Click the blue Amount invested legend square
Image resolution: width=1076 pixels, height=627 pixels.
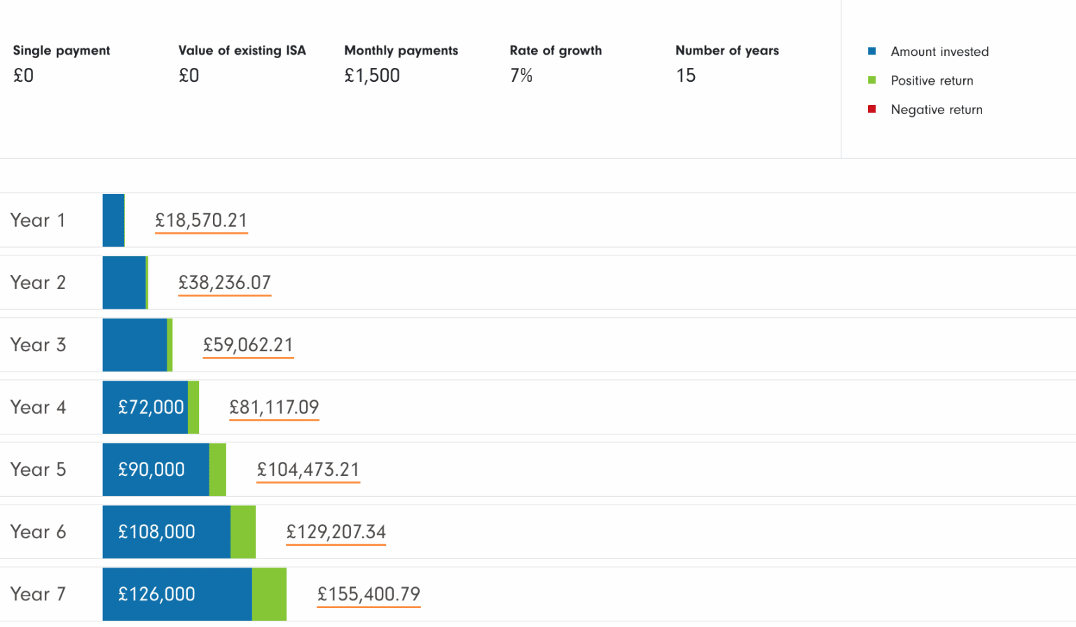[871, 51]
